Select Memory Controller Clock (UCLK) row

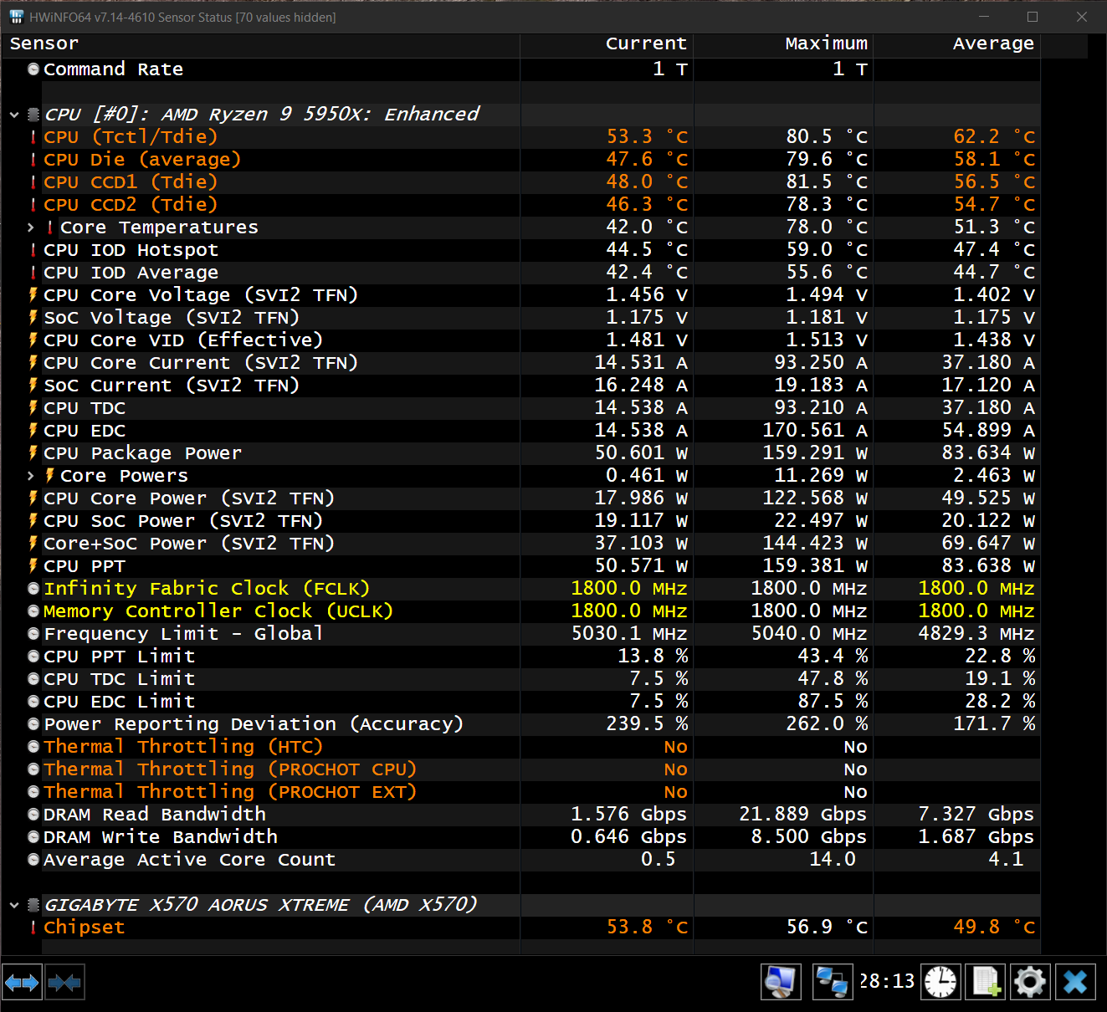point(520,611)
